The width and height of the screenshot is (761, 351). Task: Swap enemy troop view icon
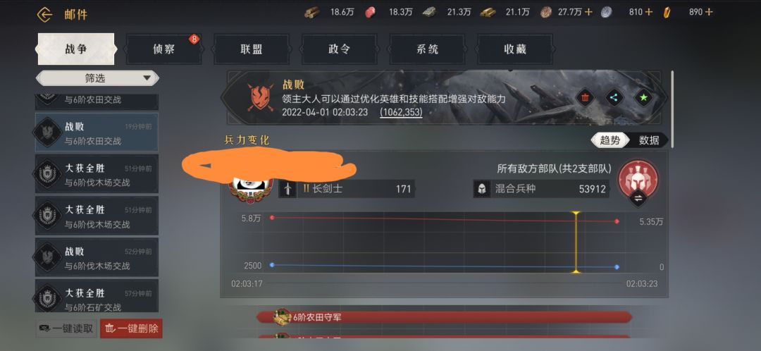coord(637,198)
